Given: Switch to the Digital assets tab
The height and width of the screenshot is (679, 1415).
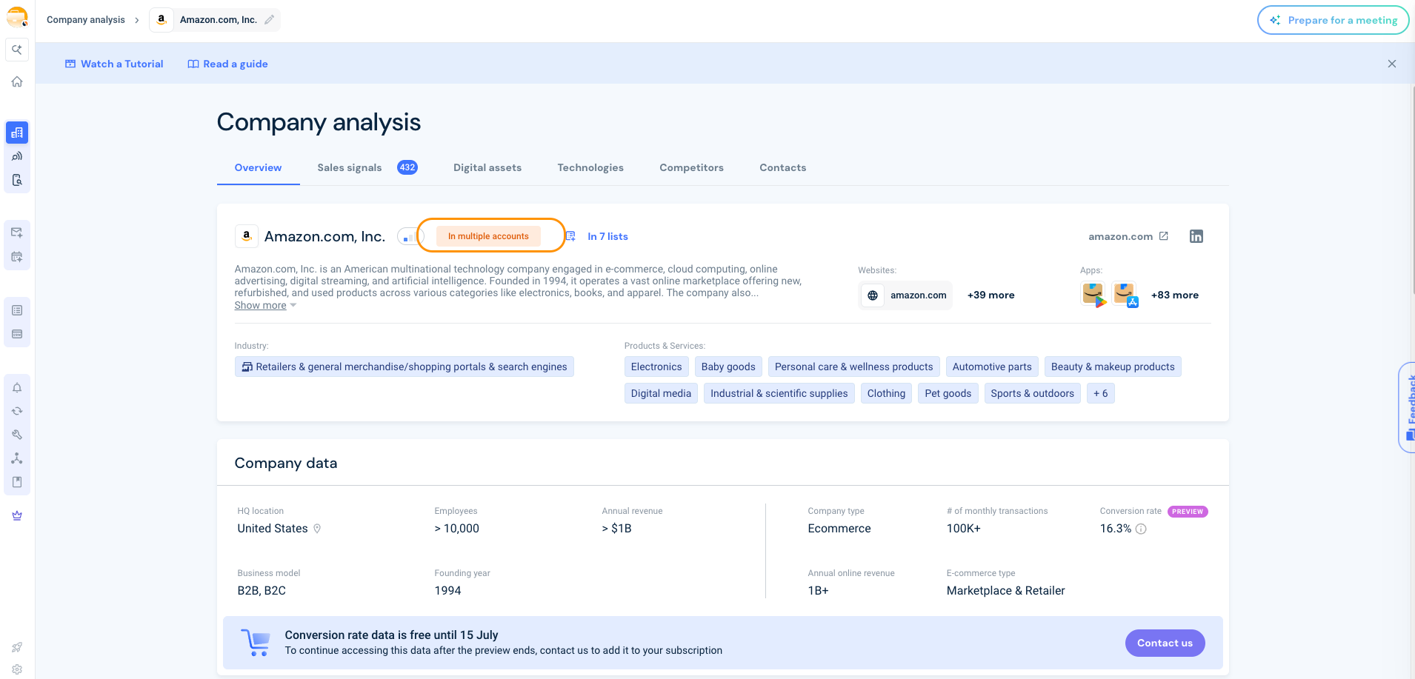Looking at the screenshot, I should pyautogui.click(x=487, y=167).
